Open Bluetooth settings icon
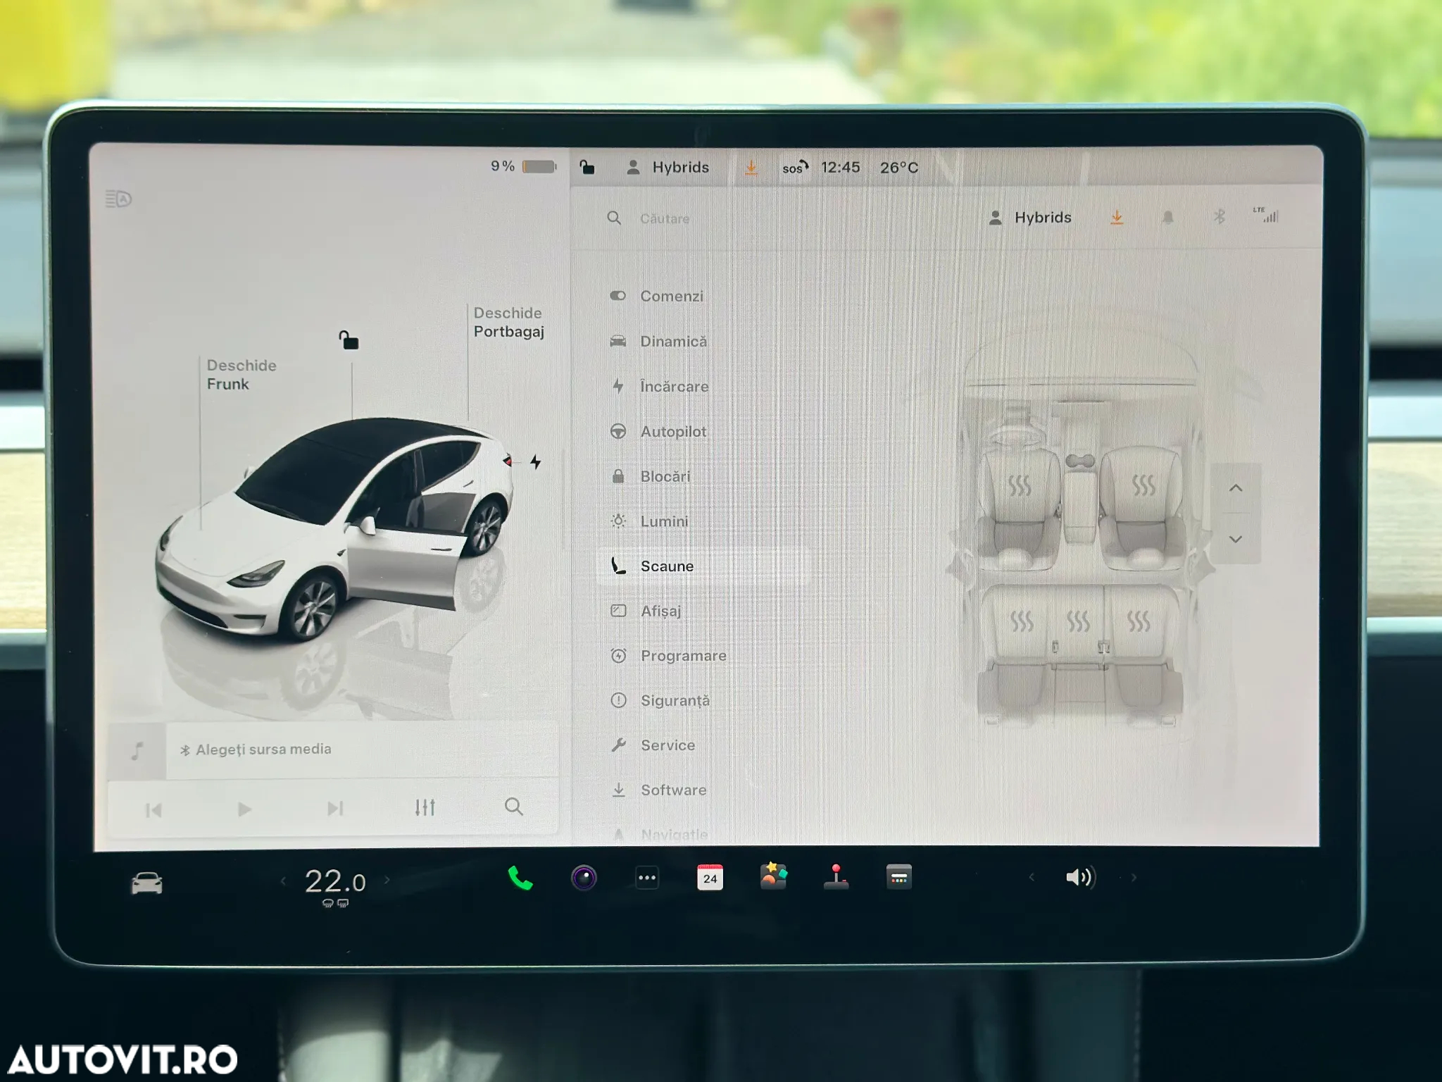 point(1219,217)
